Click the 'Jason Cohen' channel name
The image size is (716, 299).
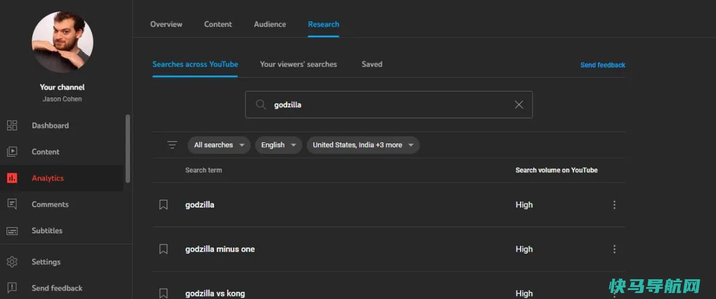pos(62,99)
